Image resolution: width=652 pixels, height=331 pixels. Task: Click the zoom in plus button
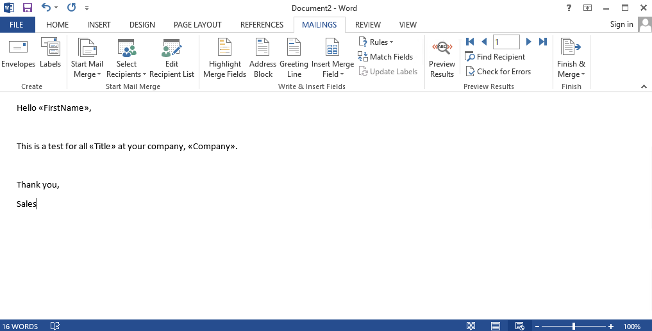pyautogui.click(x=611, y=327)
